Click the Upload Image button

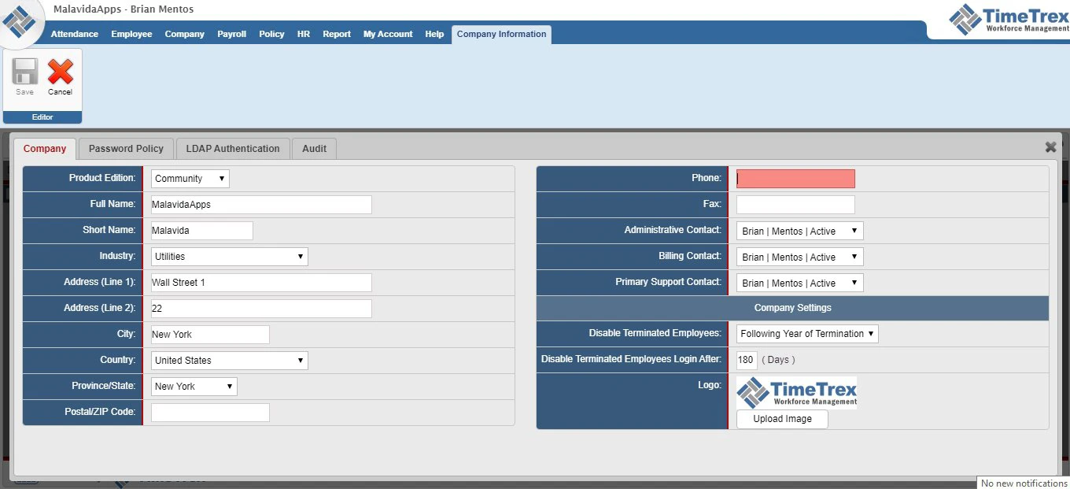(x=782, y=419)
